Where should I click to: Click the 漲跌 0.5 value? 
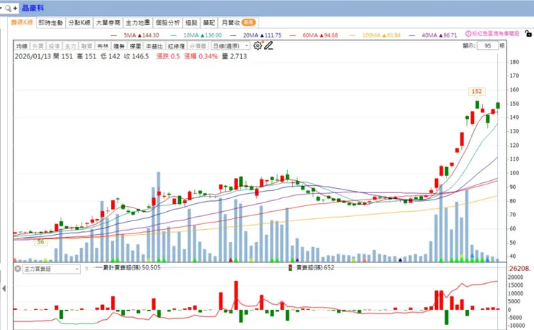tap(168, 56)
